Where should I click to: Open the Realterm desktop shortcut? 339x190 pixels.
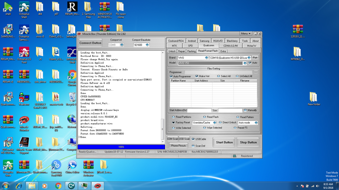tap(24, 99)
